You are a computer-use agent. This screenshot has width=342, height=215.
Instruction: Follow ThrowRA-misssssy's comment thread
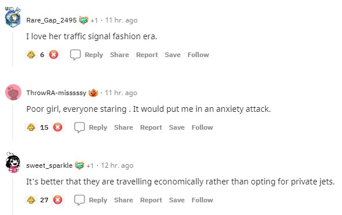click(x=202, y=127)
